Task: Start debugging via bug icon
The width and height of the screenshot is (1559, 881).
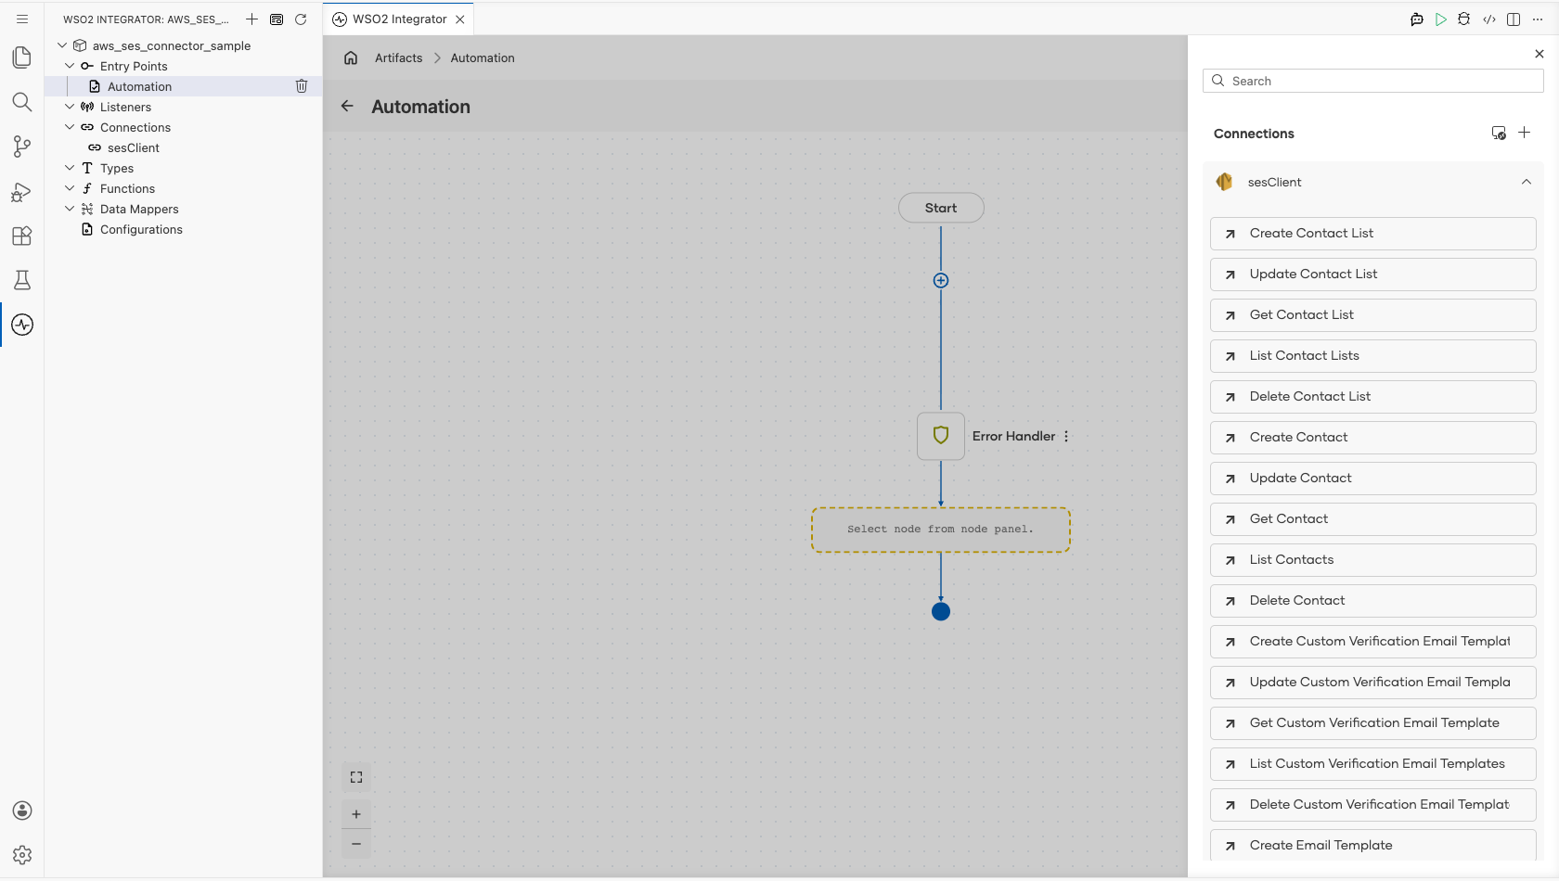Action: click(x=1464, y=19)
